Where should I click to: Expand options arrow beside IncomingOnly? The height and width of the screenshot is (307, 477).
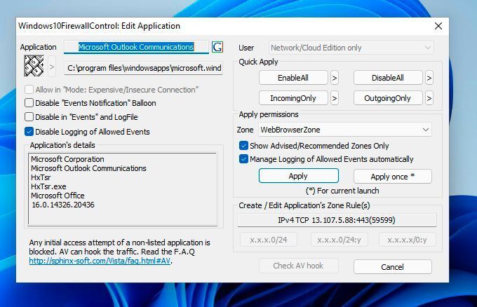pyautogui.click(x=335, y=99)
